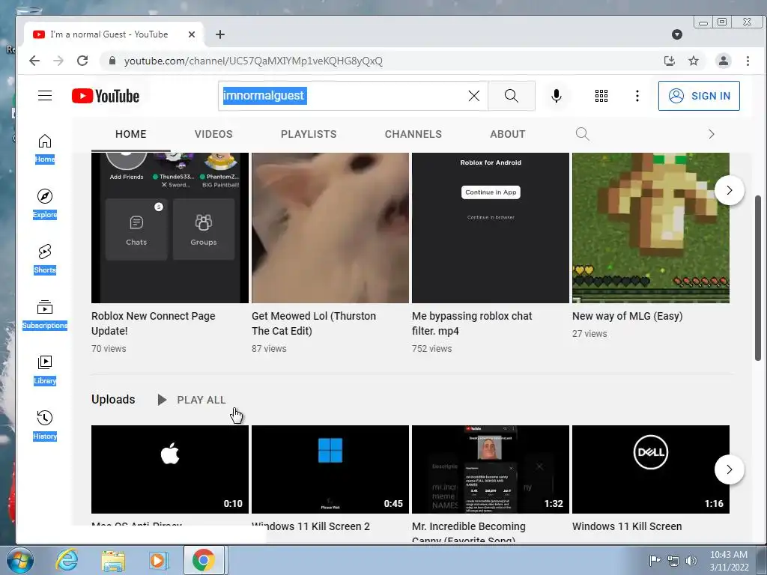The height and width of the screenshot is (575, 767).
Task: Click the Apple logo 0:10 thumbnail
Action: 170,469
